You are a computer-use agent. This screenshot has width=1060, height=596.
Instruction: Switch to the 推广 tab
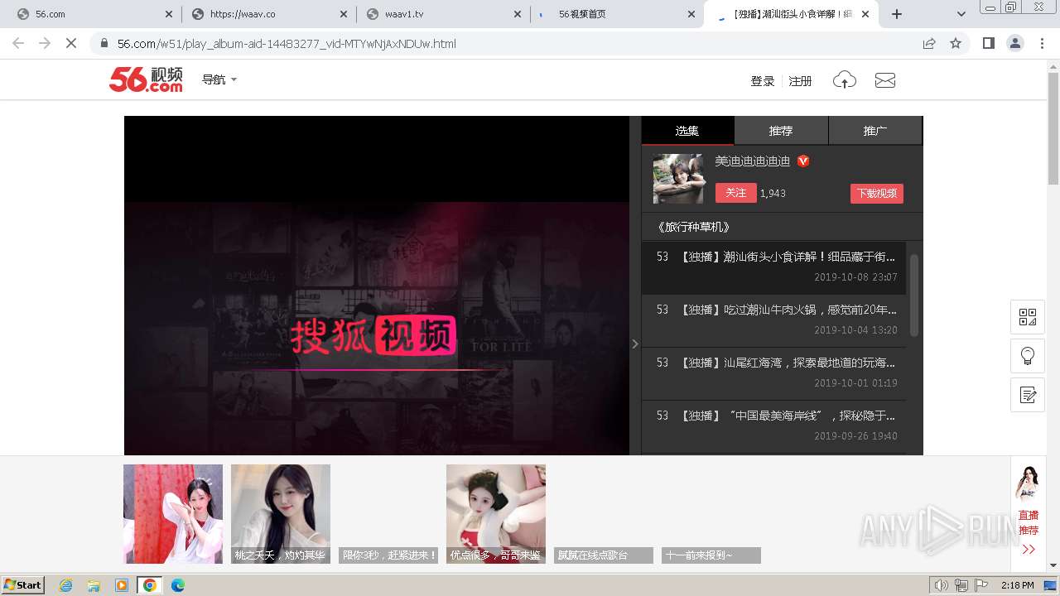875,131
